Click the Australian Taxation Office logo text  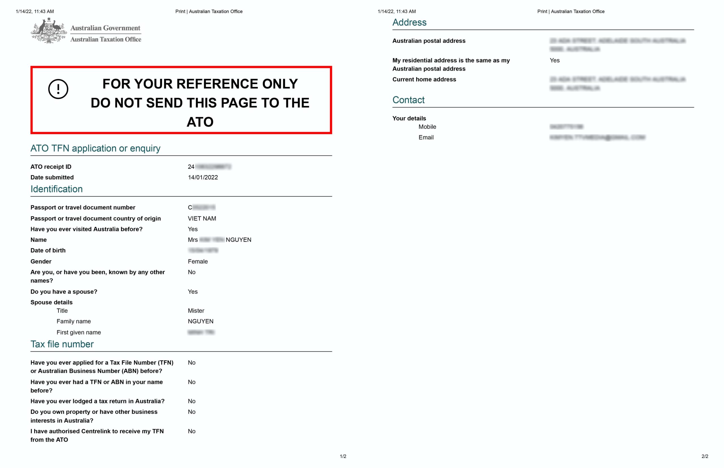click(105, 39)
